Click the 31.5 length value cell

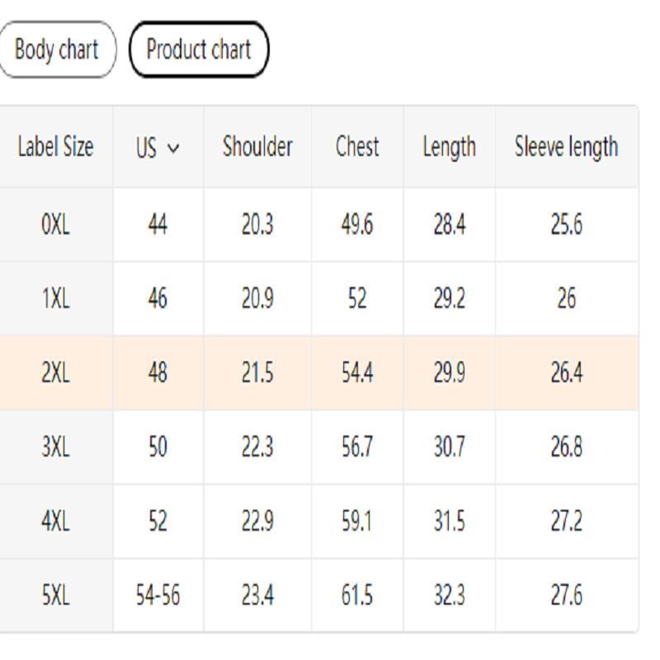point(449,521)
